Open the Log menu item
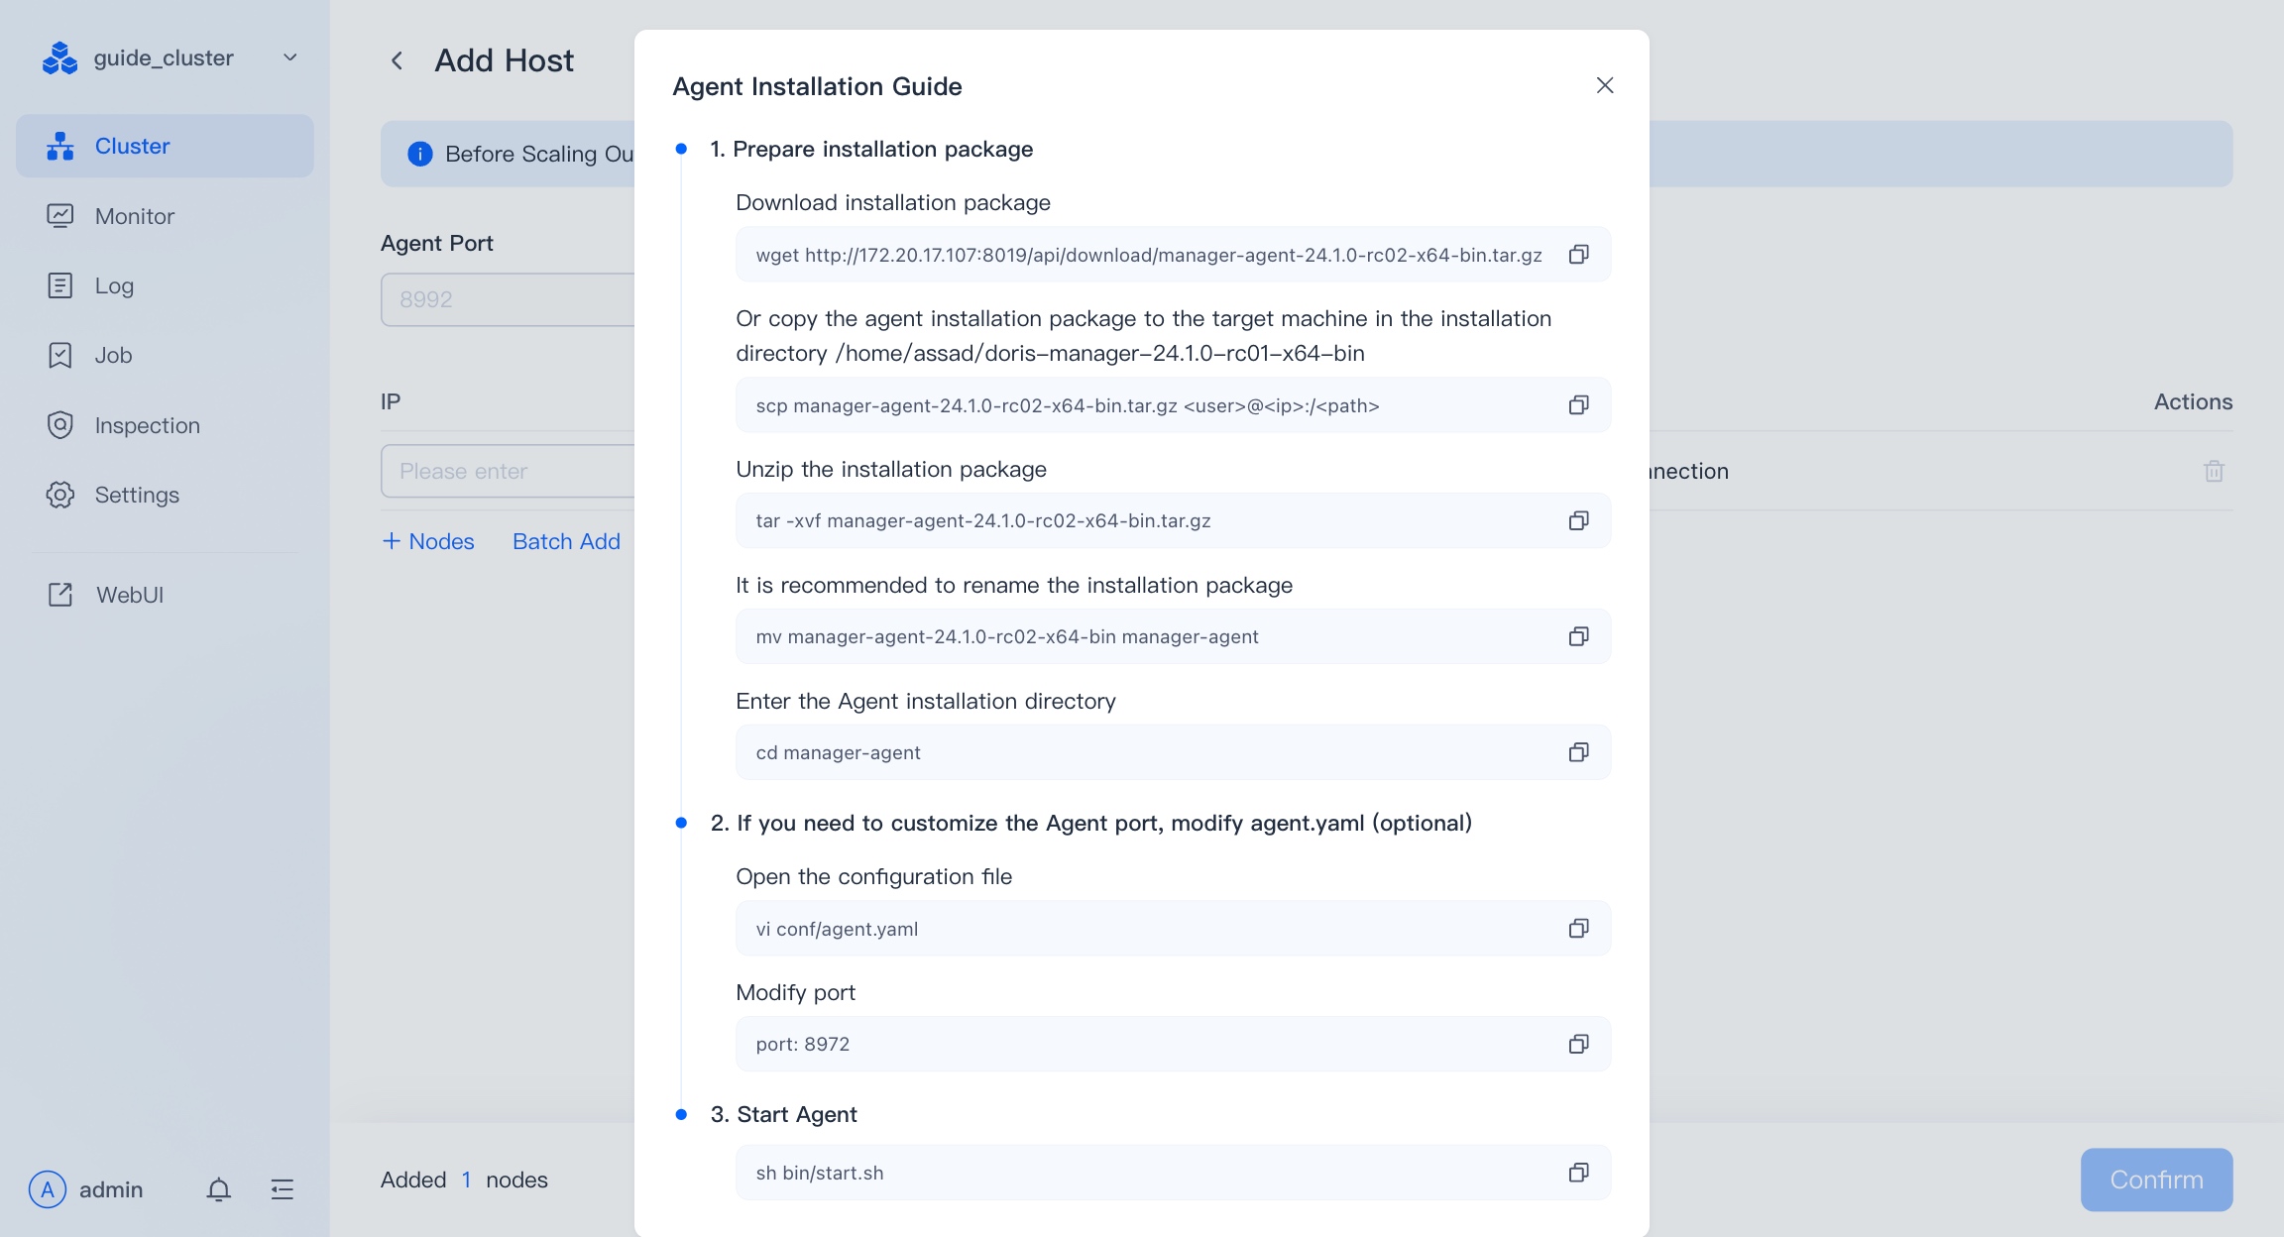The width and height of the screenshot is (2284, 1237). 165,285
